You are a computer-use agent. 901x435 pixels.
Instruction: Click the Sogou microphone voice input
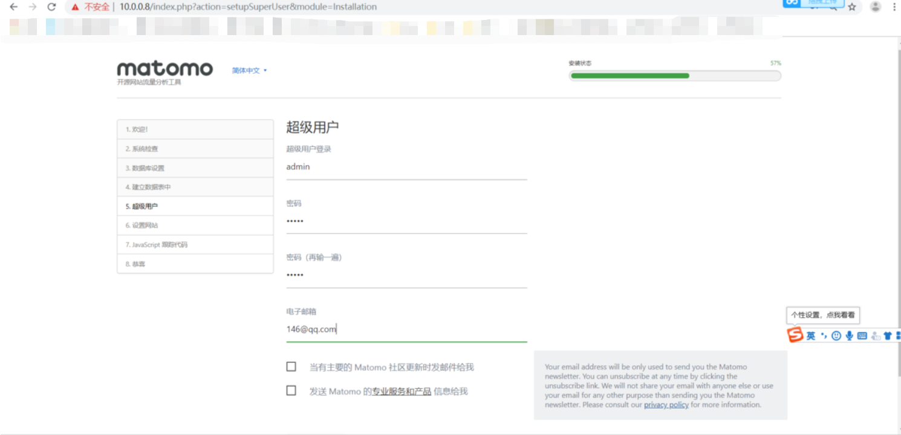[849, 336]
